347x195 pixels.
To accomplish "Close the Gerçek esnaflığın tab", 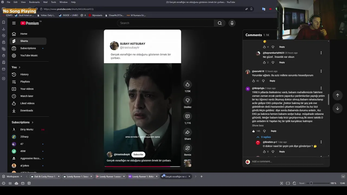I will [189, 177].
